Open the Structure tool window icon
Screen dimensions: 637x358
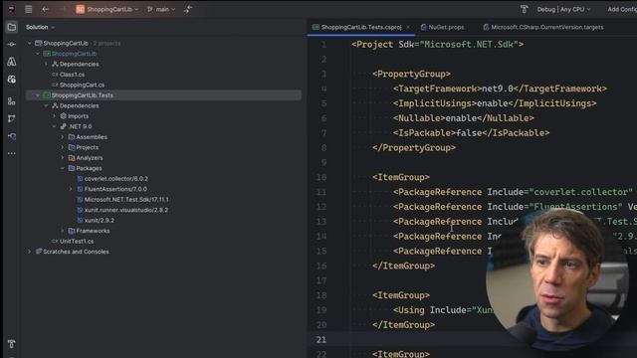click(11, 101)
